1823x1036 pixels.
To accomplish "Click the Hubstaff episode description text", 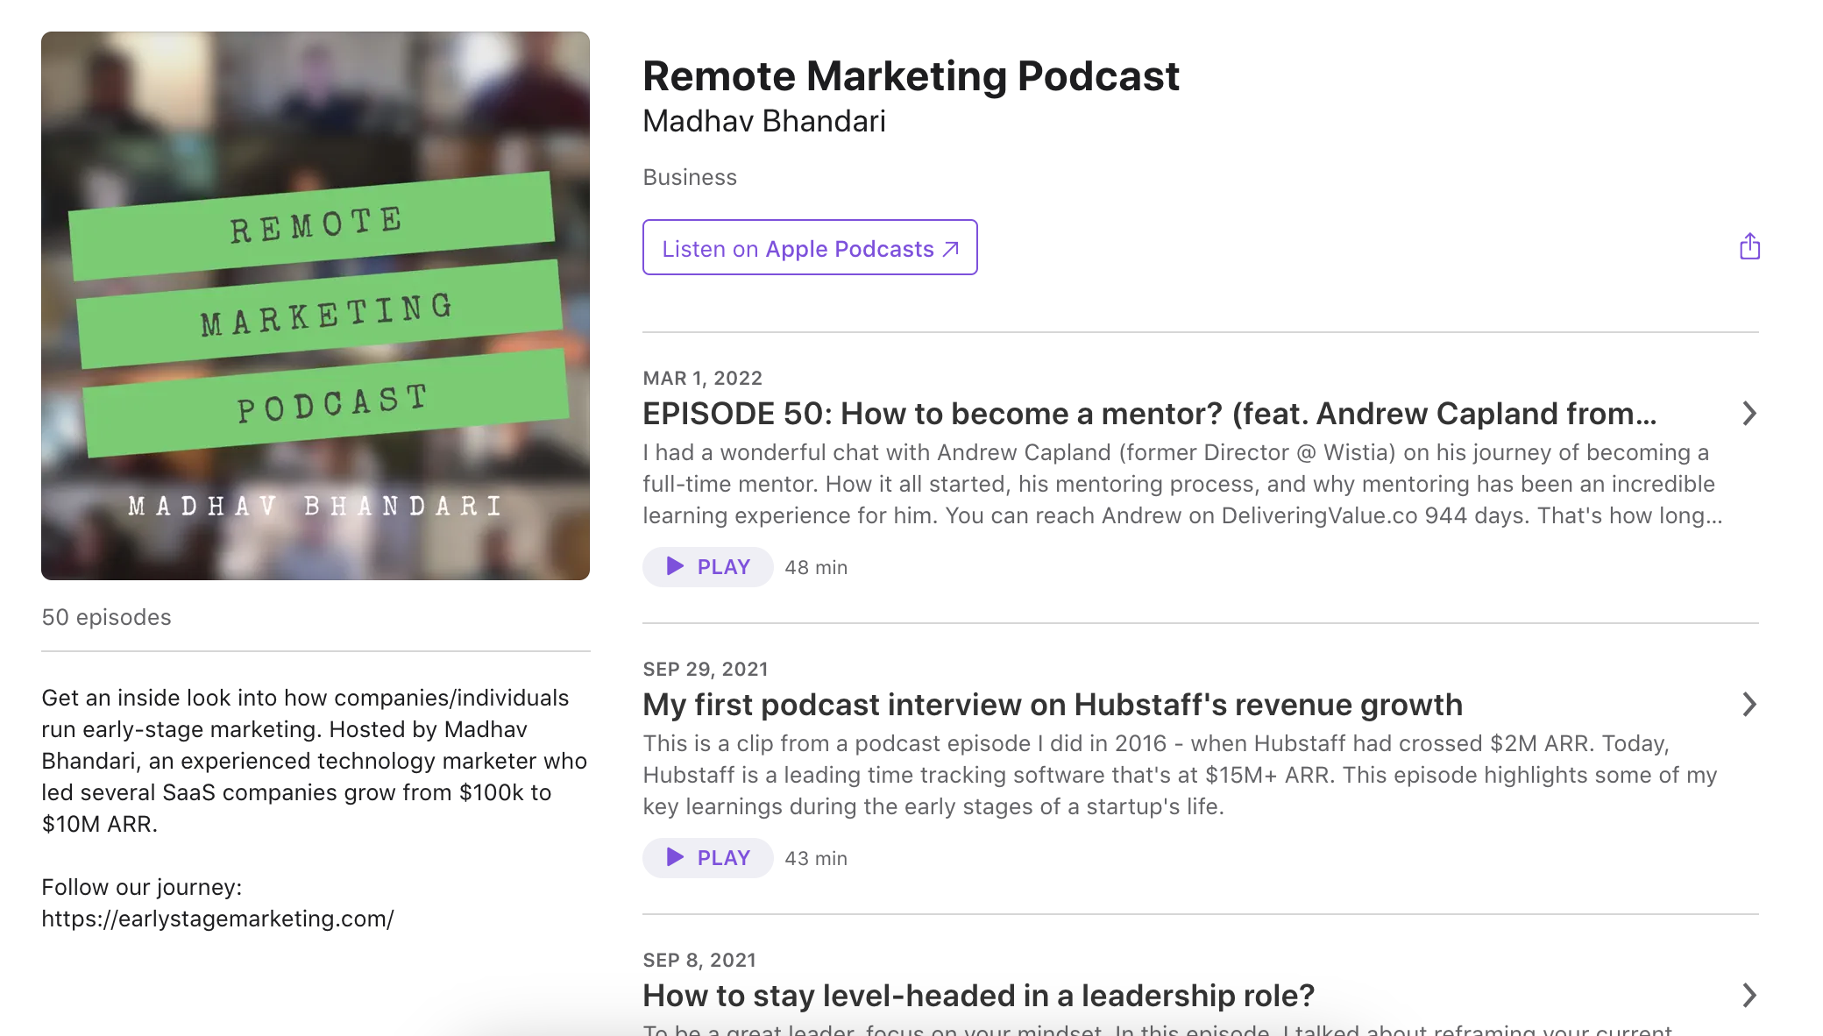I will click(x=1180, y=775).
